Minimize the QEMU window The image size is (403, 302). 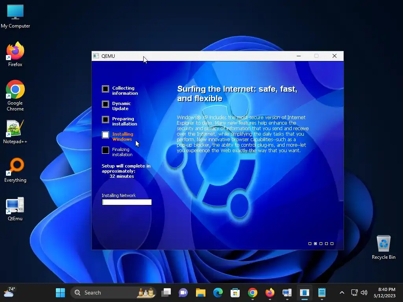(299, 56)
